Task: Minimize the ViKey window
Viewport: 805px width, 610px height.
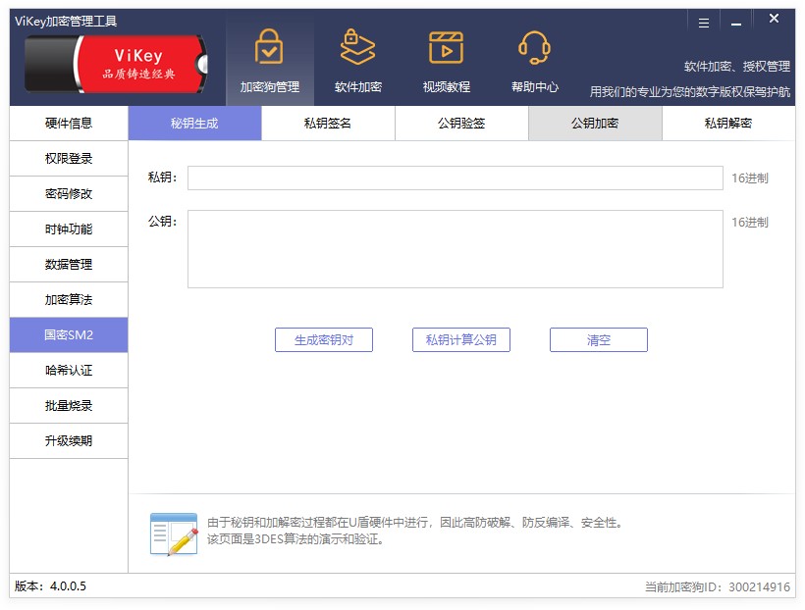Action: point(736,24)
